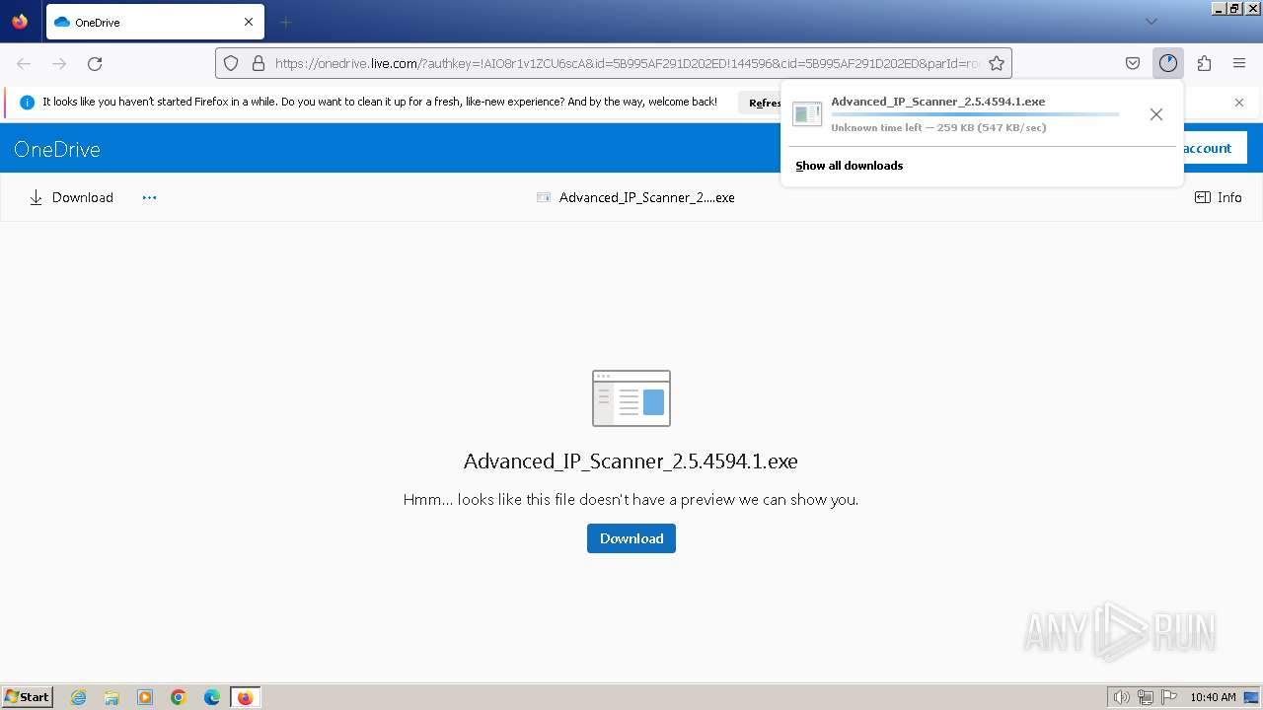The width and height of the screenshot is (1263, 710).
Task: Dismiss the Firefox refresh notification bar
Action: click(x=1239, y=103)
